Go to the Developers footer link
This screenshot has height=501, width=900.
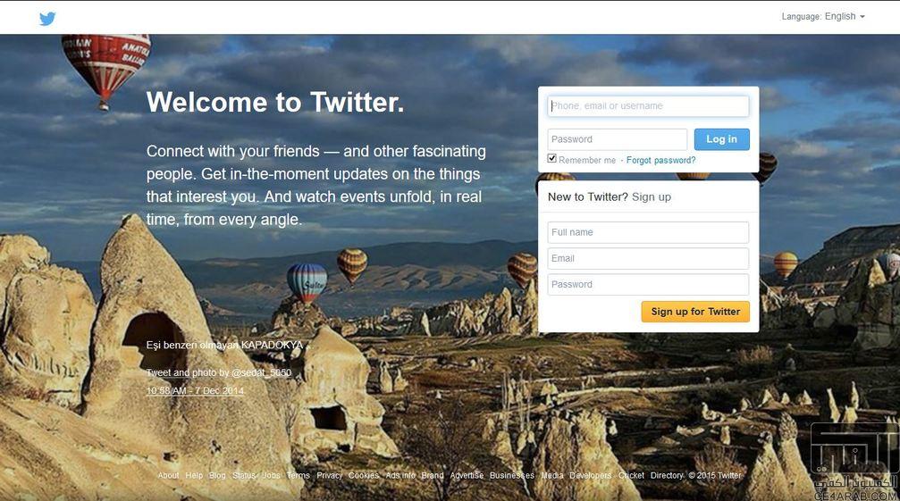(x=590, y=475)
